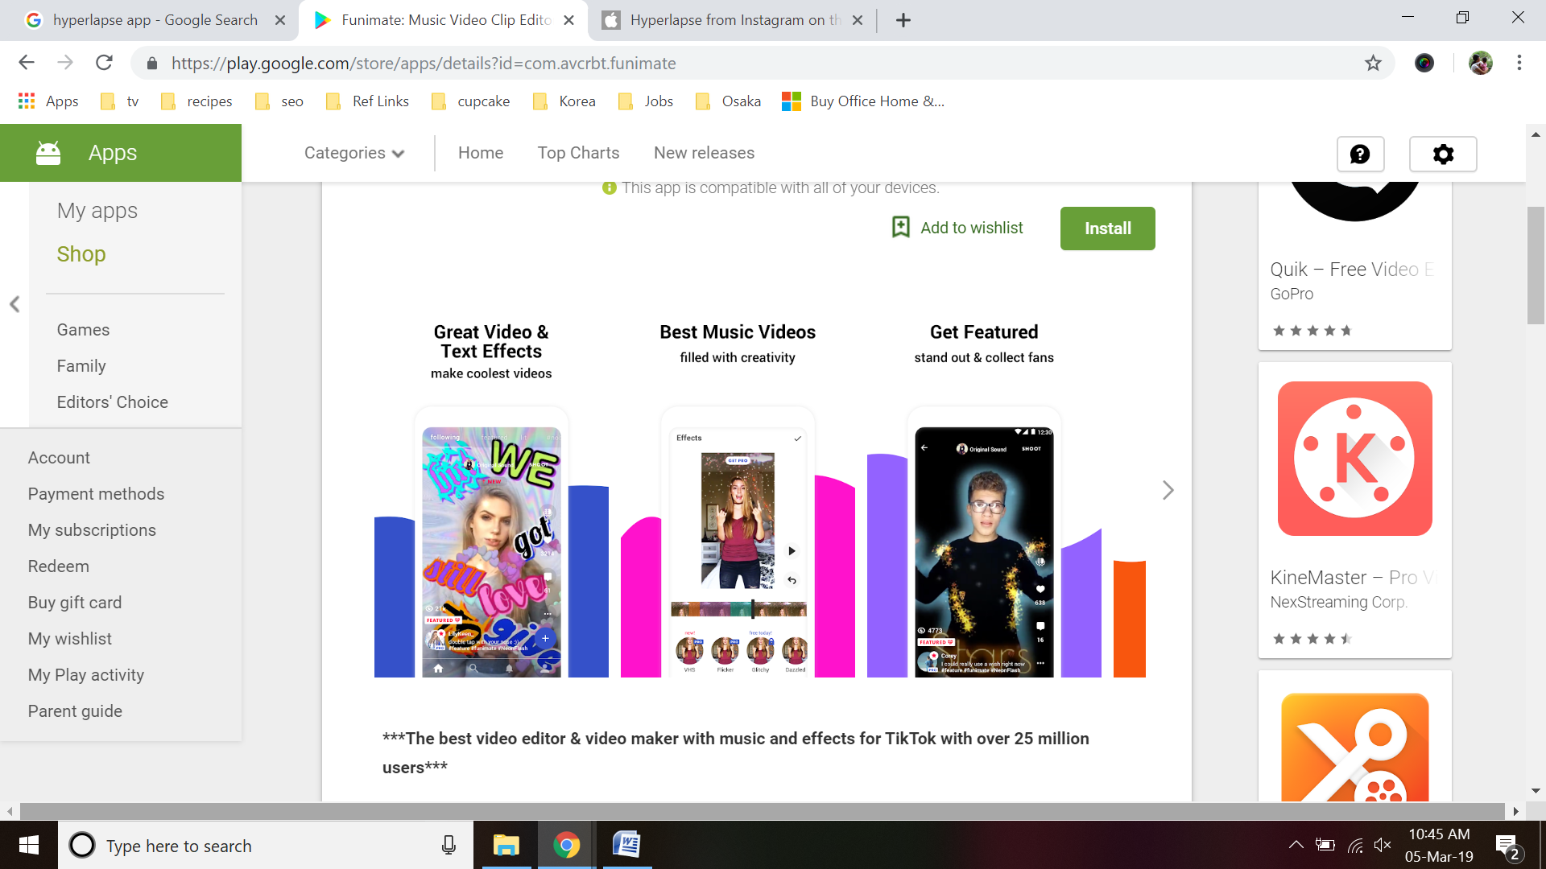This screenshot has width=1546, height=869.
Task: Open the Windows Start menu
Action: [29, 845]
